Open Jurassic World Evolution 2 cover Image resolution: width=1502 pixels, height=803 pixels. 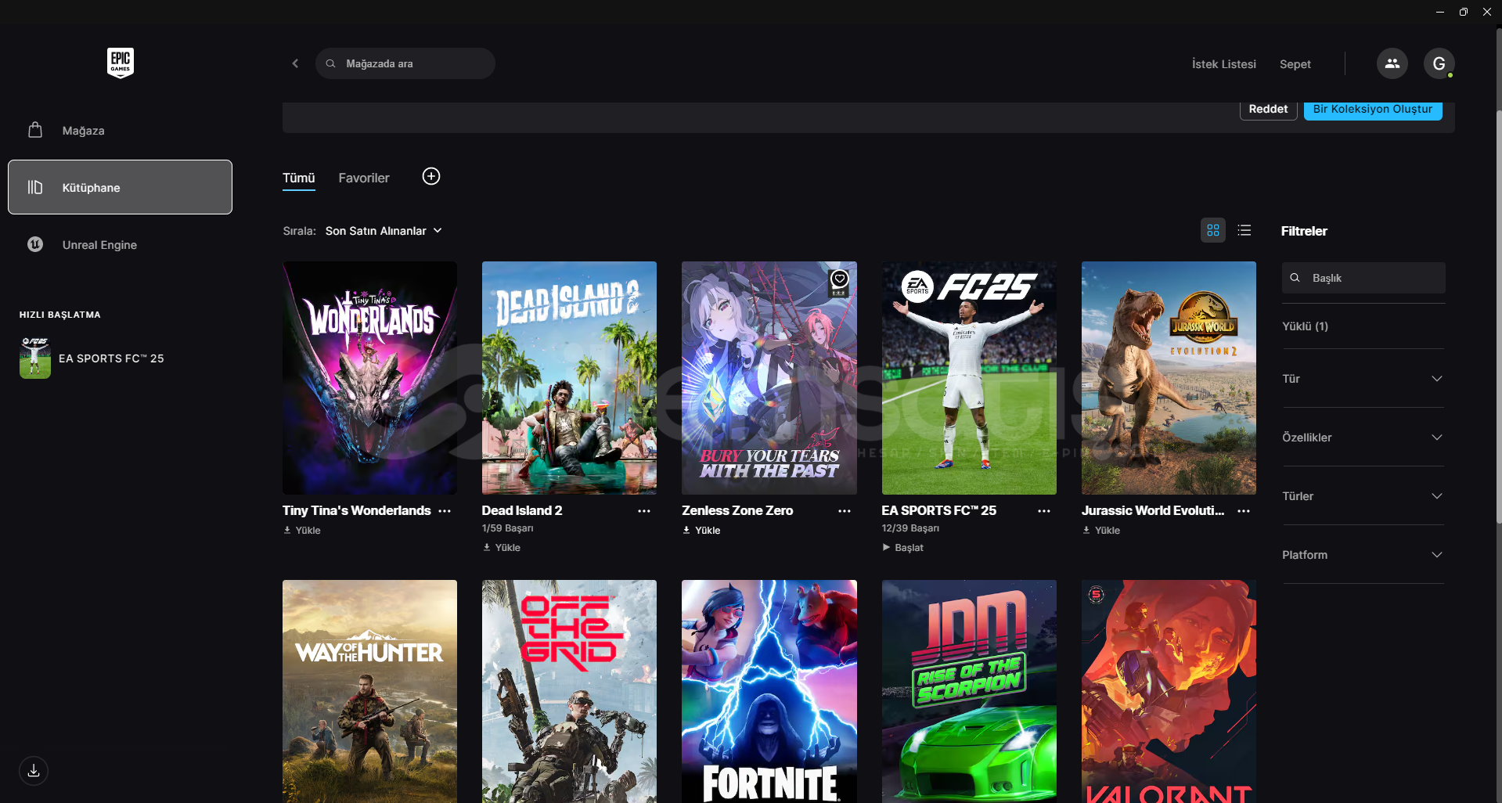point(1169,378)
